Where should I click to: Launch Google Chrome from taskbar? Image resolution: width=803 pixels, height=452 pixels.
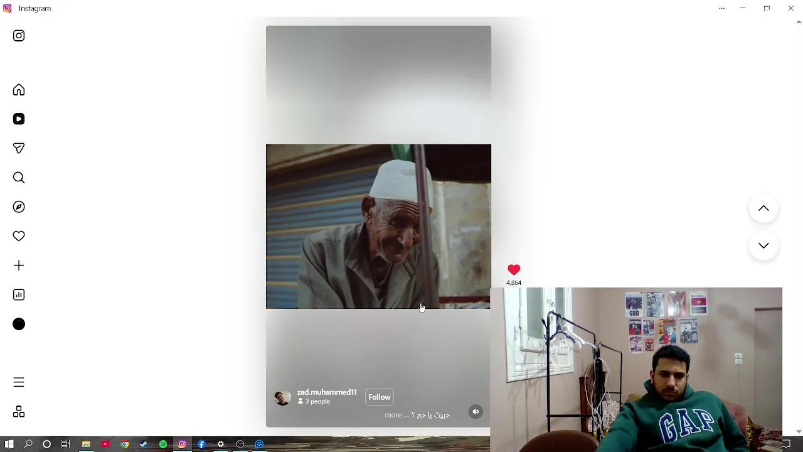click(125, 444)
